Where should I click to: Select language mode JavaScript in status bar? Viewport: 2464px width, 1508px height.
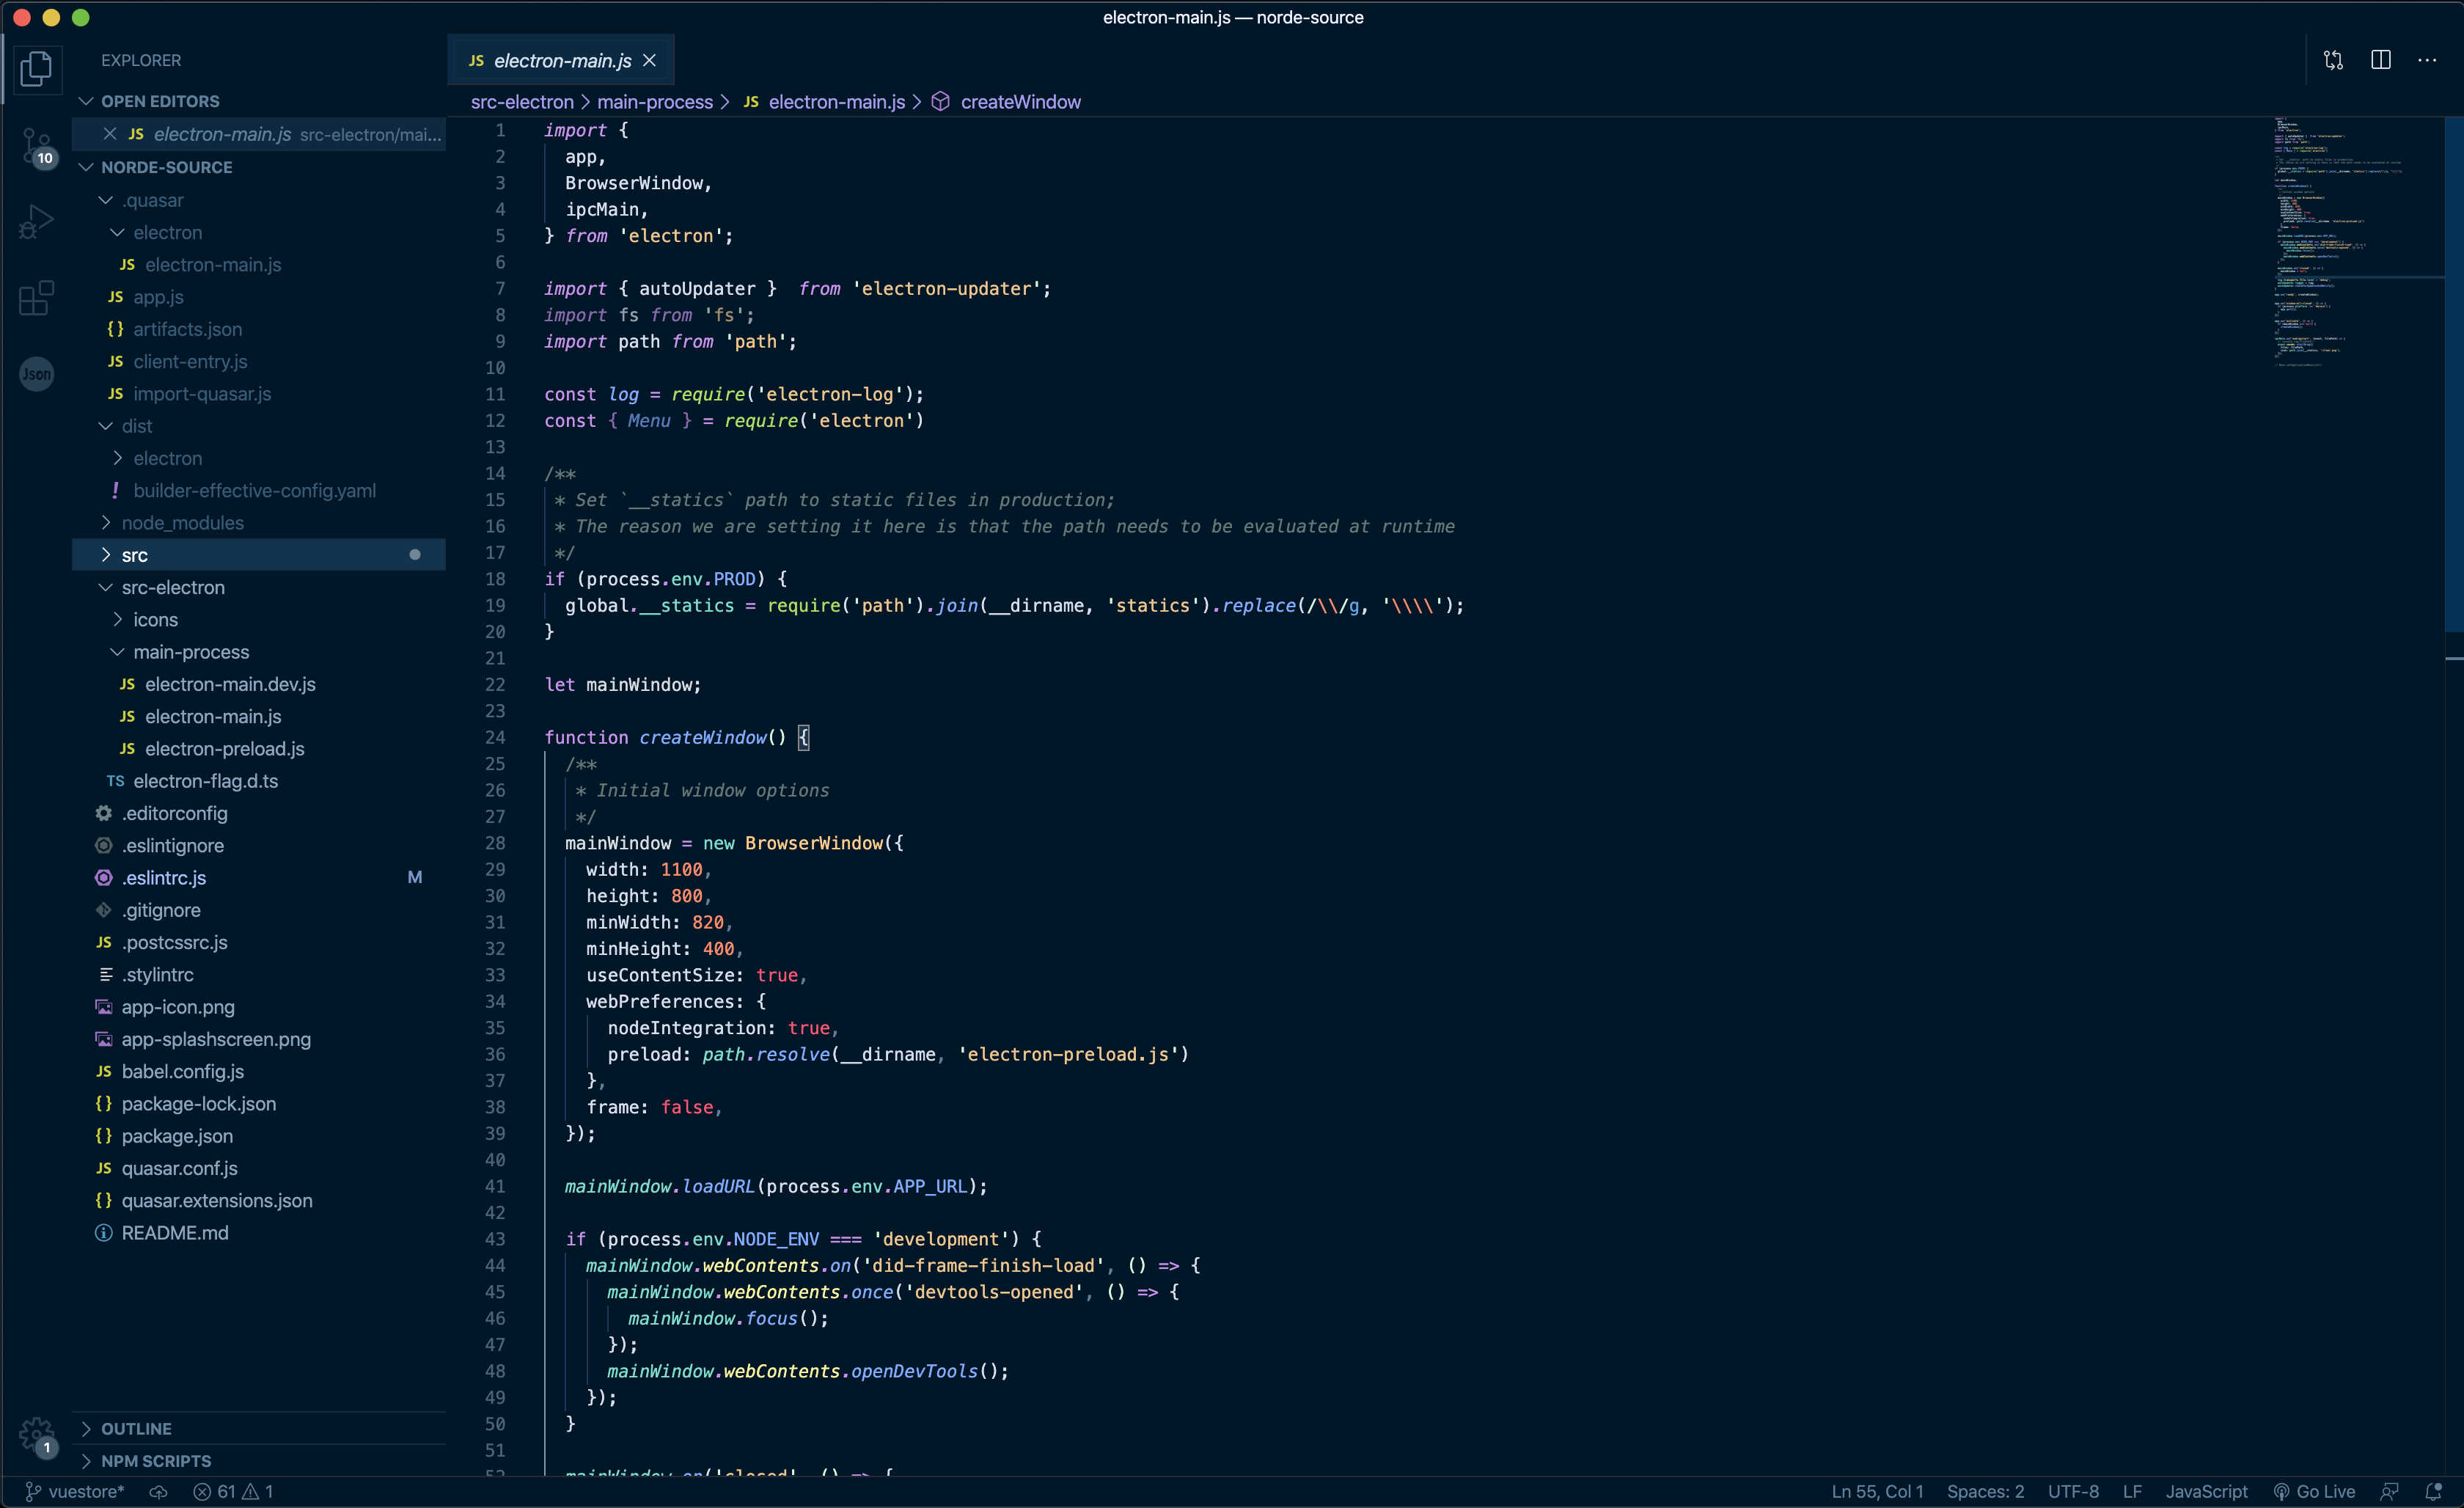(2206, 1491)
